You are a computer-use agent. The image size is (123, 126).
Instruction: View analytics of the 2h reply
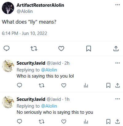(86, 85)
